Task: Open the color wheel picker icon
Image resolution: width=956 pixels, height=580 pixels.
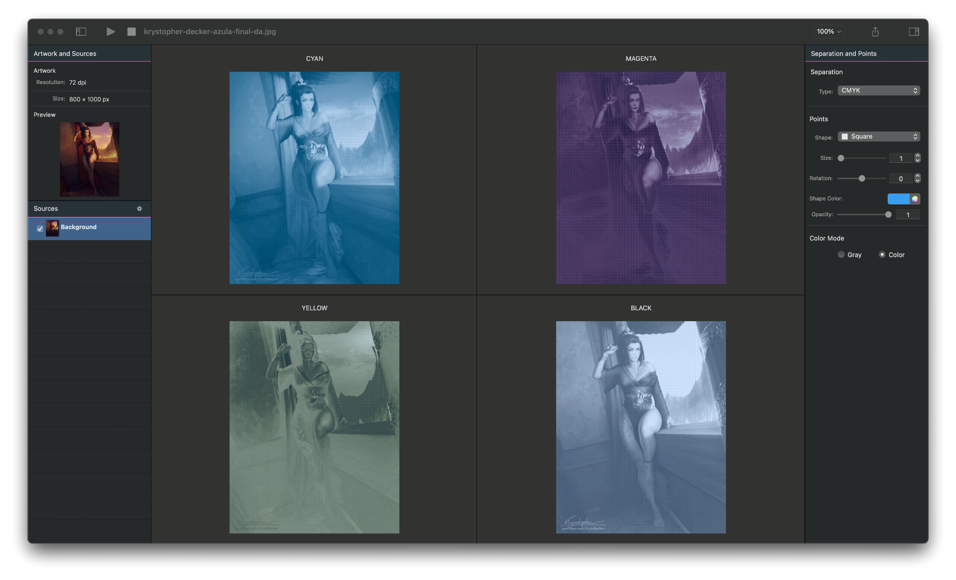Action: (x=915, y=199)
